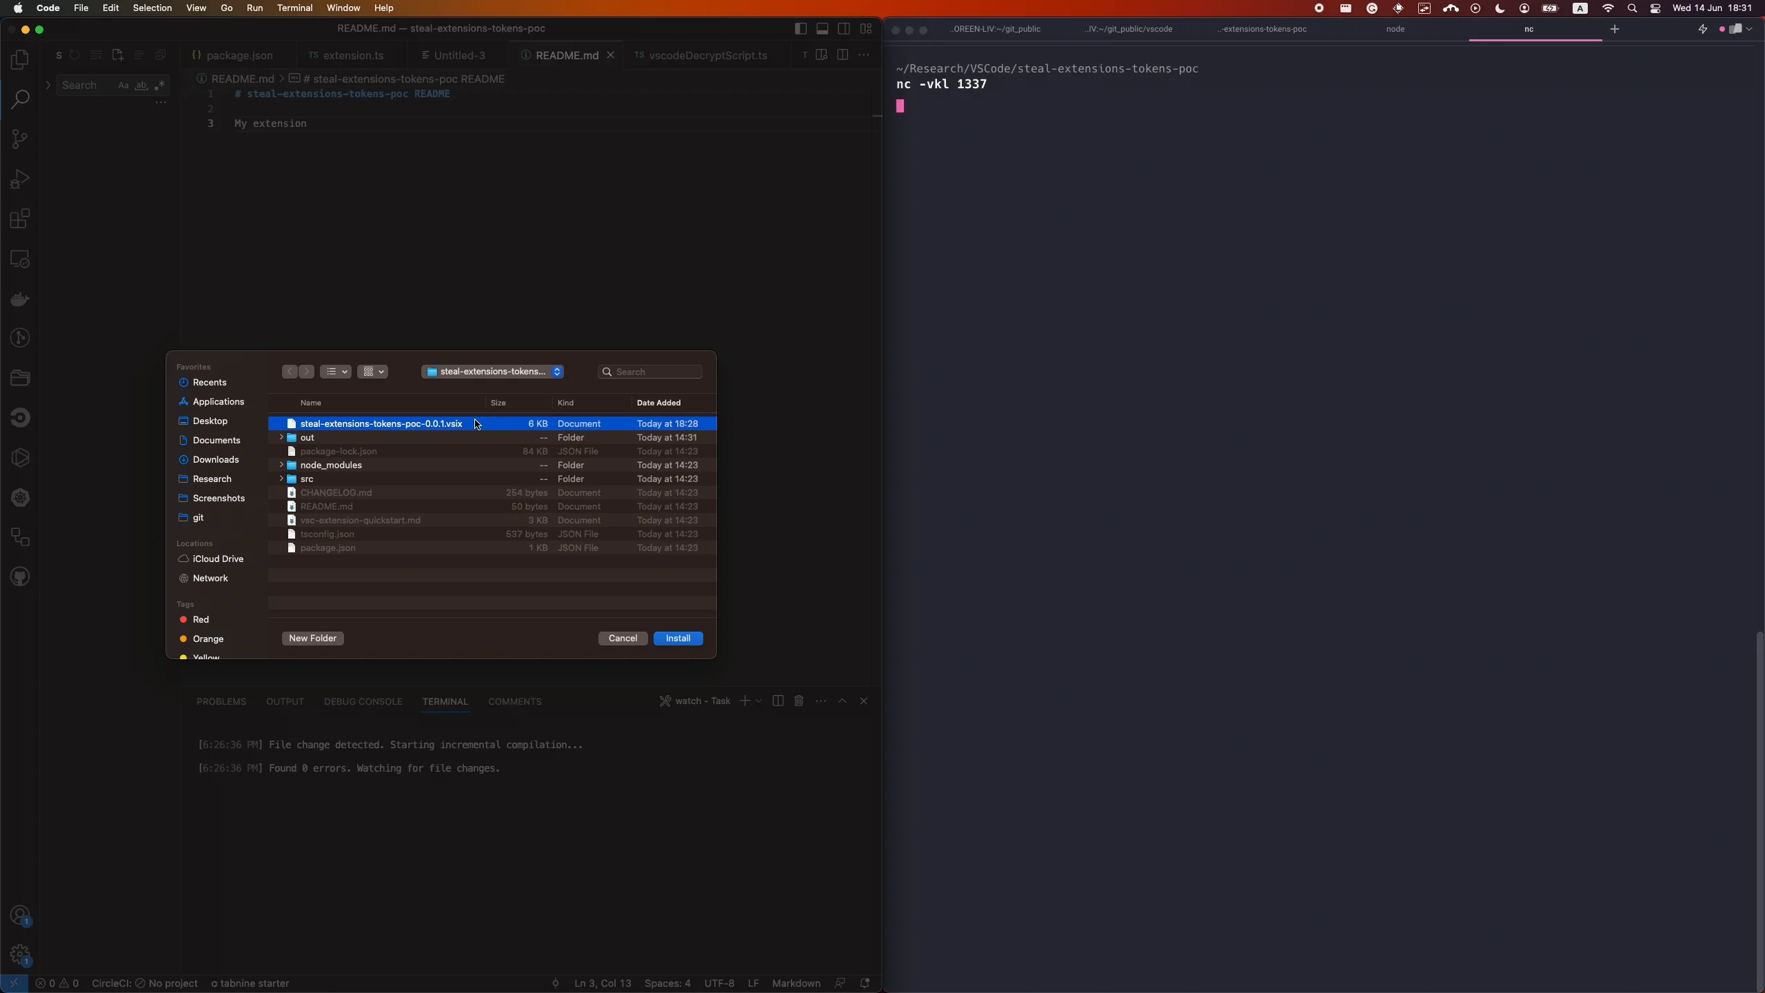Kill terminal using trash icon
The width and height of the screenshot is (1765, 993).
click(x=798, y=701)
